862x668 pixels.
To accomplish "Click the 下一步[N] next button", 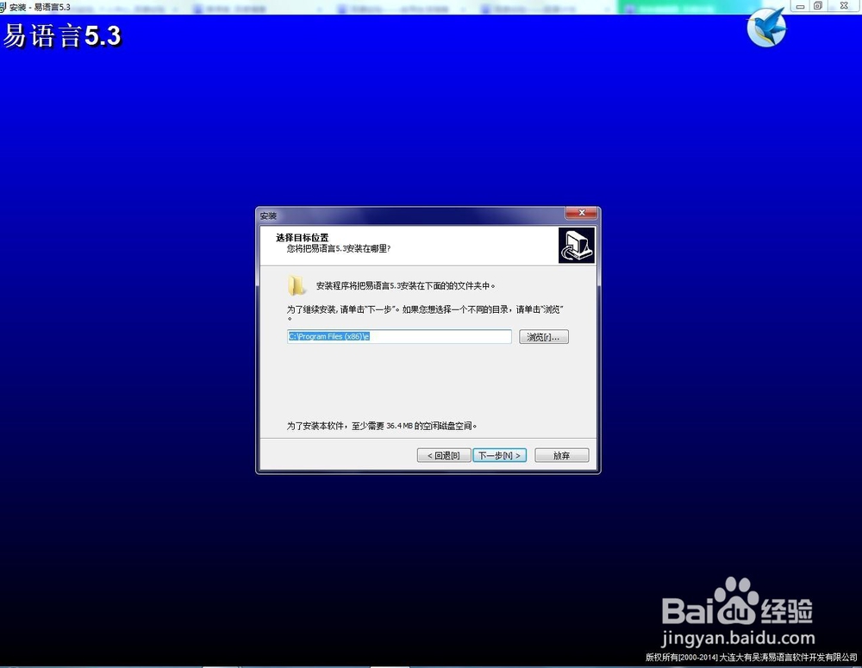I will point(500,455).
